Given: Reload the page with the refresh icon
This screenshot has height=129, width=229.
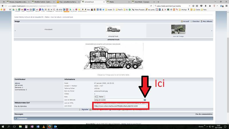Looking at the screenshot, I should tap(151, 6).
